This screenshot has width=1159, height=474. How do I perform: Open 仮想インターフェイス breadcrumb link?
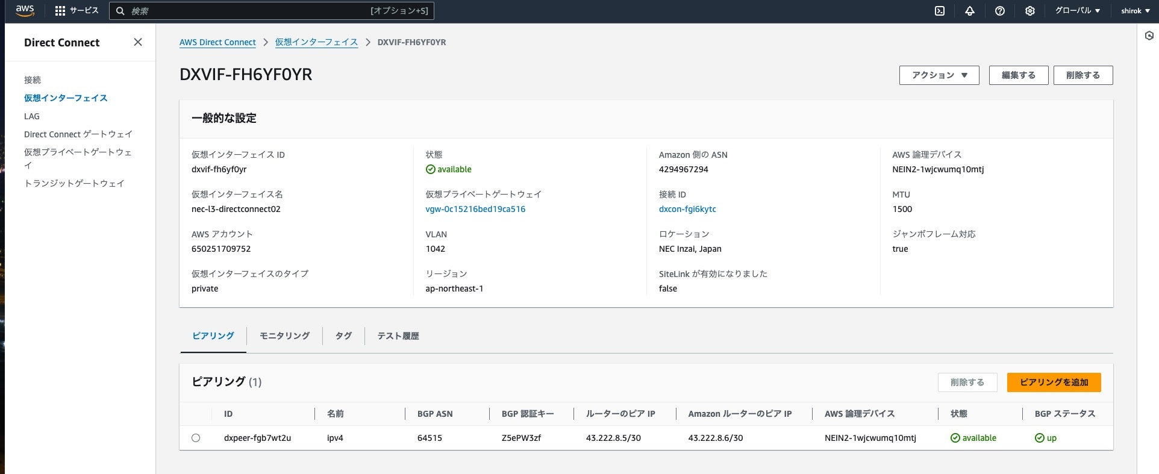(316, 42)
